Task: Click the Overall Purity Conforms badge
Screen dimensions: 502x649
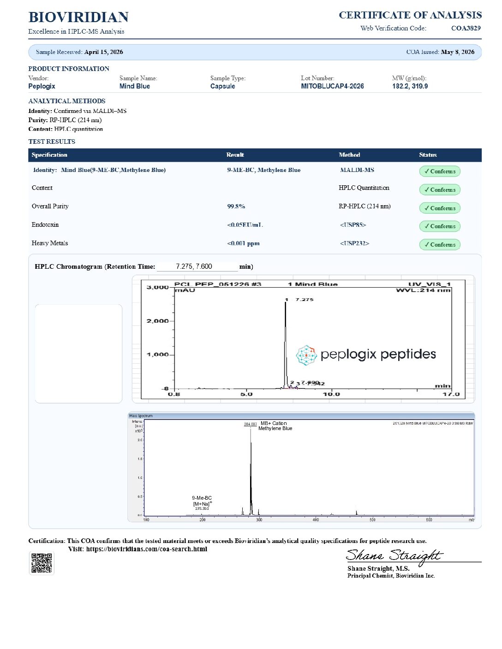Action: tap(440, 208)
